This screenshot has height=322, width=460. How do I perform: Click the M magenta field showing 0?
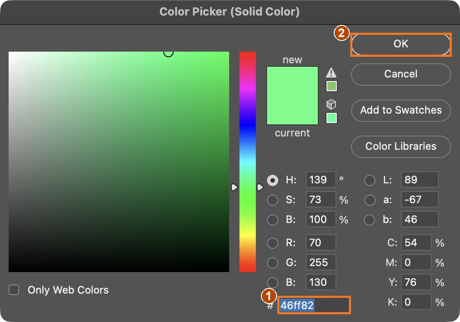point(416,262)
